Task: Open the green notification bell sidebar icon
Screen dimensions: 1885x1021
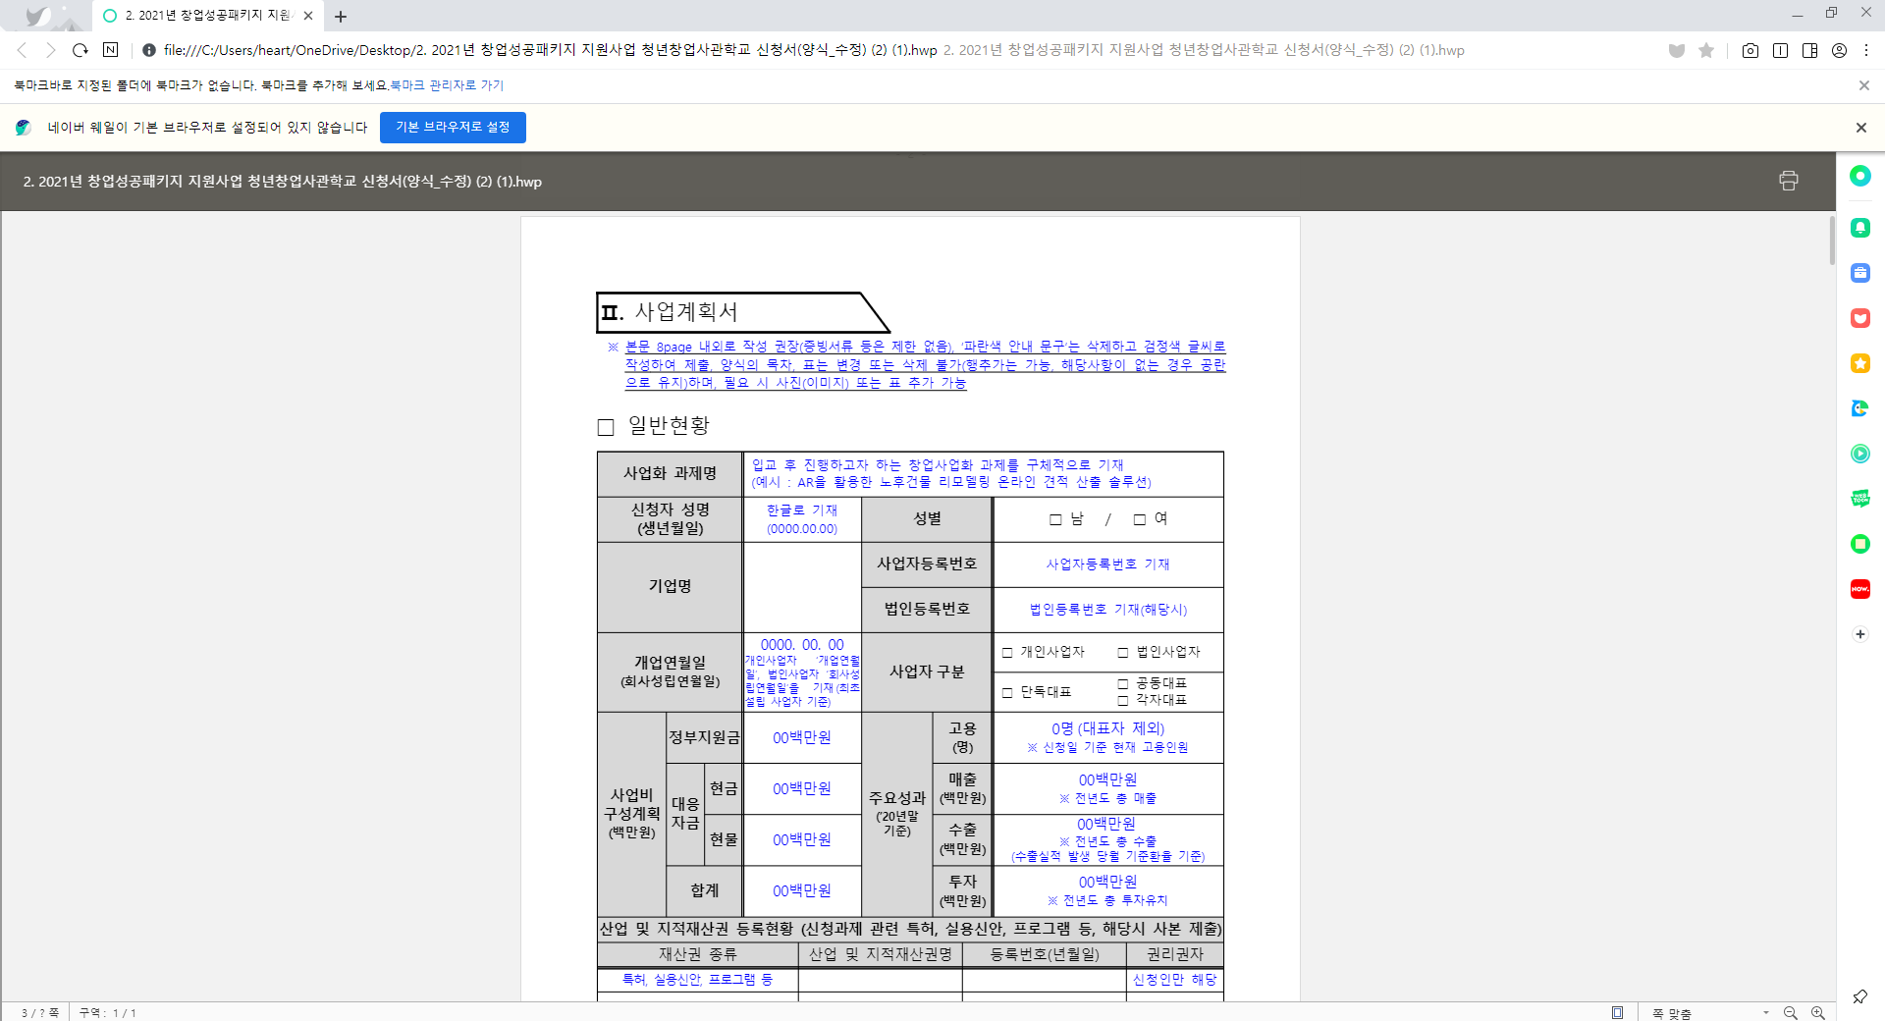Action: point(1860,228)
